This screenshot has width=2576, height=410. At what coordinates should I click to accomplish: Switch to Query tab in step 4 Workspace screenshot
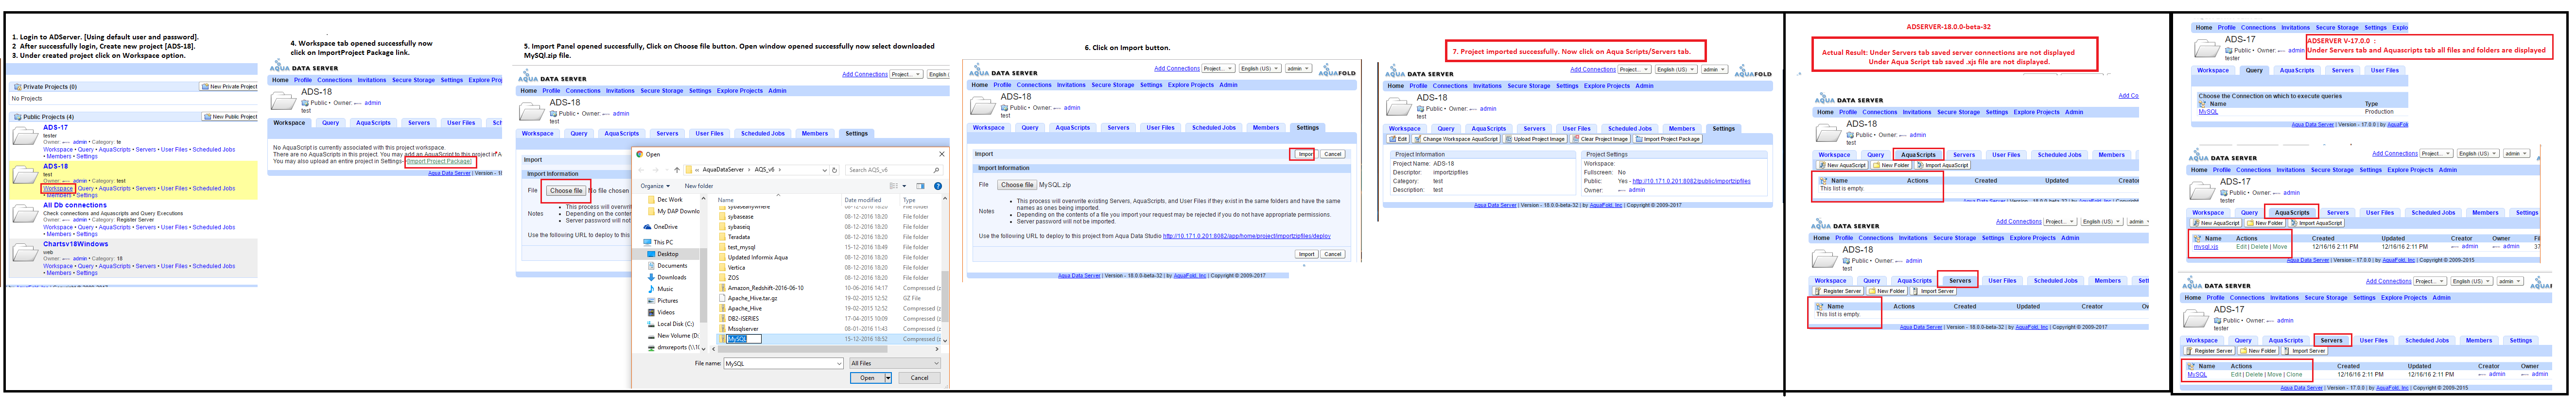pyautogui.click(x=330, y=123)
